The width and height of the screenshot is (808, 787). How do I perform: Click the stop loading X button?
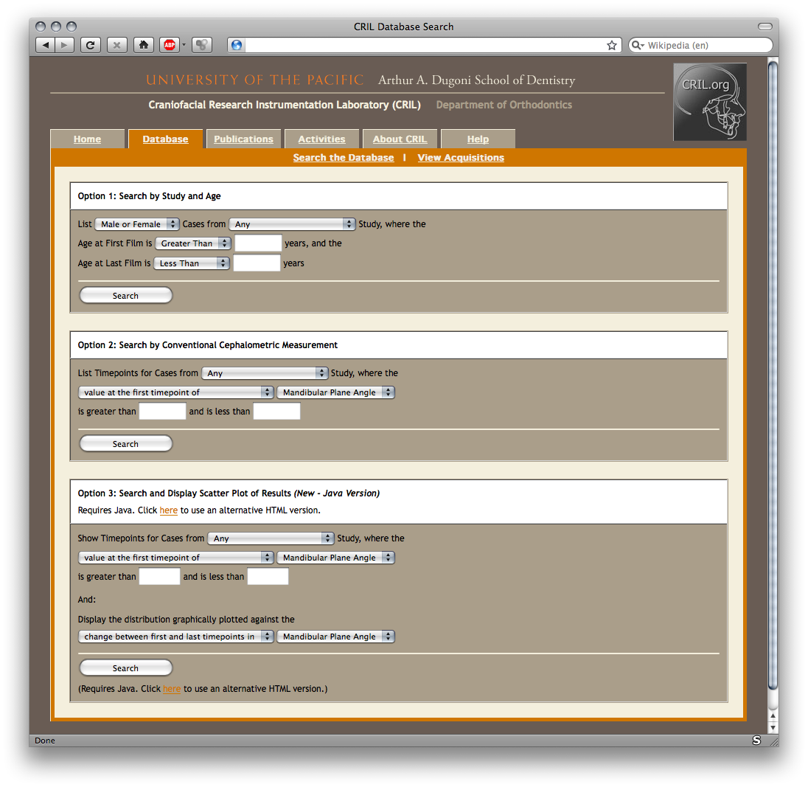(116, 45)
